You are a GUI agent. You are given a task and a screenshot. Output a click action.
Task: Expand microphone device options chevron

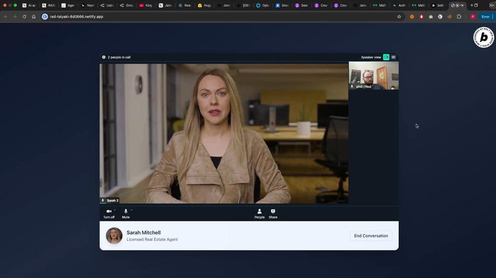tap(132, 210)
